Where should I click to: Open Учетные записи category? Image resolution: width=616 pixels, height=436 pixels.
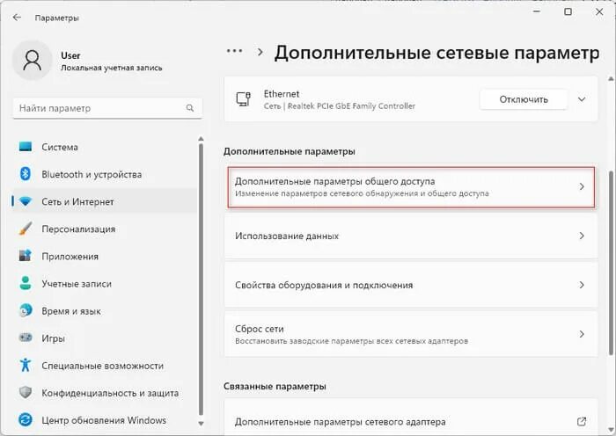(105, 284)
